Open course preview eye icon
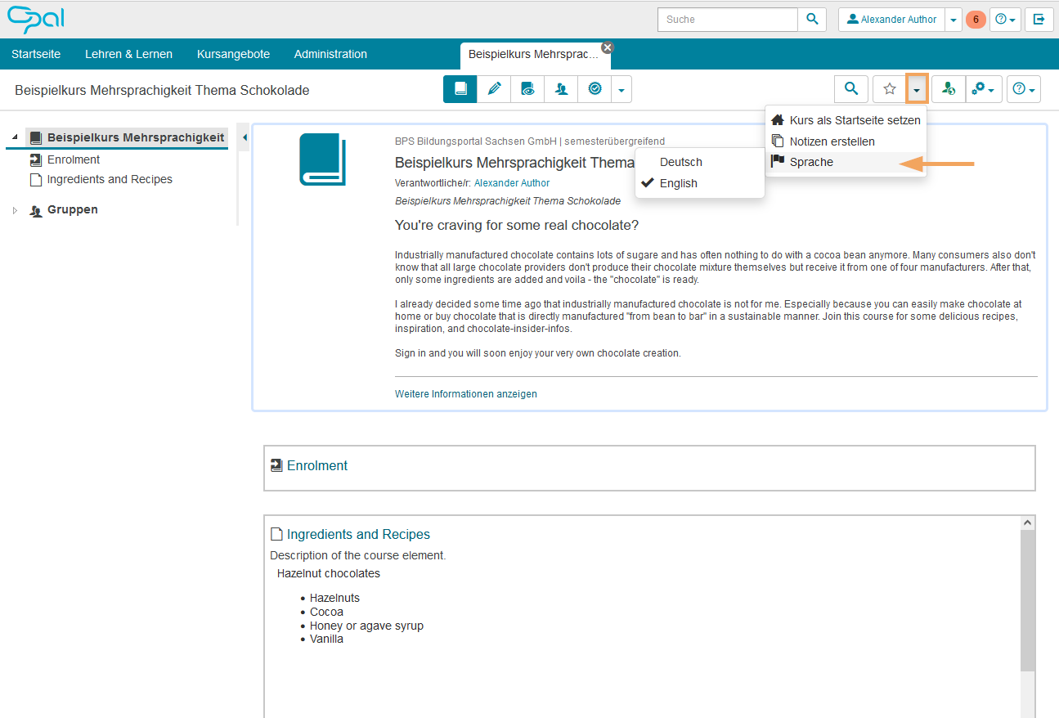The height and width of the screenshot is (718, 1059). pos(528,89)
